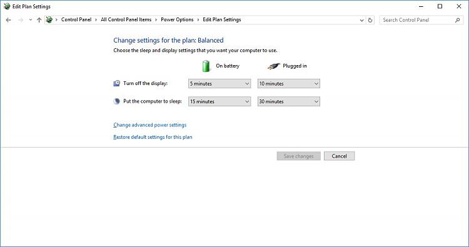This screenshot has width=469, height=247.
Task: Click the power plug icon
Action: pos(273,66)
